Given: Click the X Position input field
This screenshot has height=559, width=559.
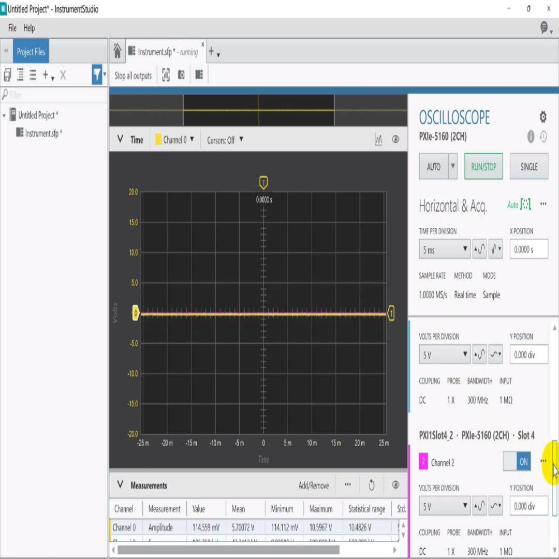Looking at the screenshot, I should click(x=528, y=249).
